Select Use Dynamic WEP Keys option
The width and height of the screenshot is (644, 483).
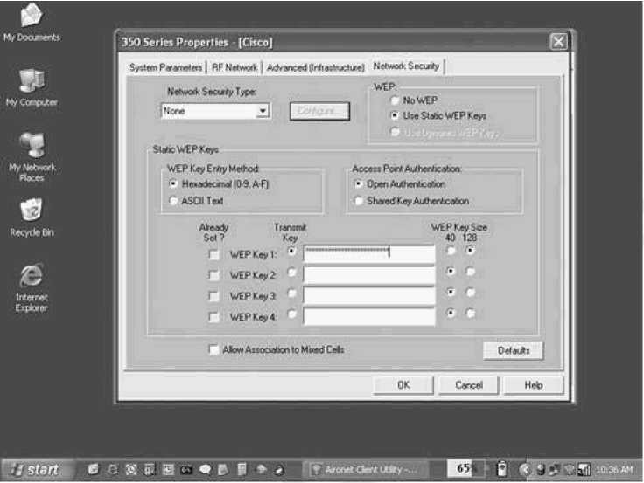(395, 132)
